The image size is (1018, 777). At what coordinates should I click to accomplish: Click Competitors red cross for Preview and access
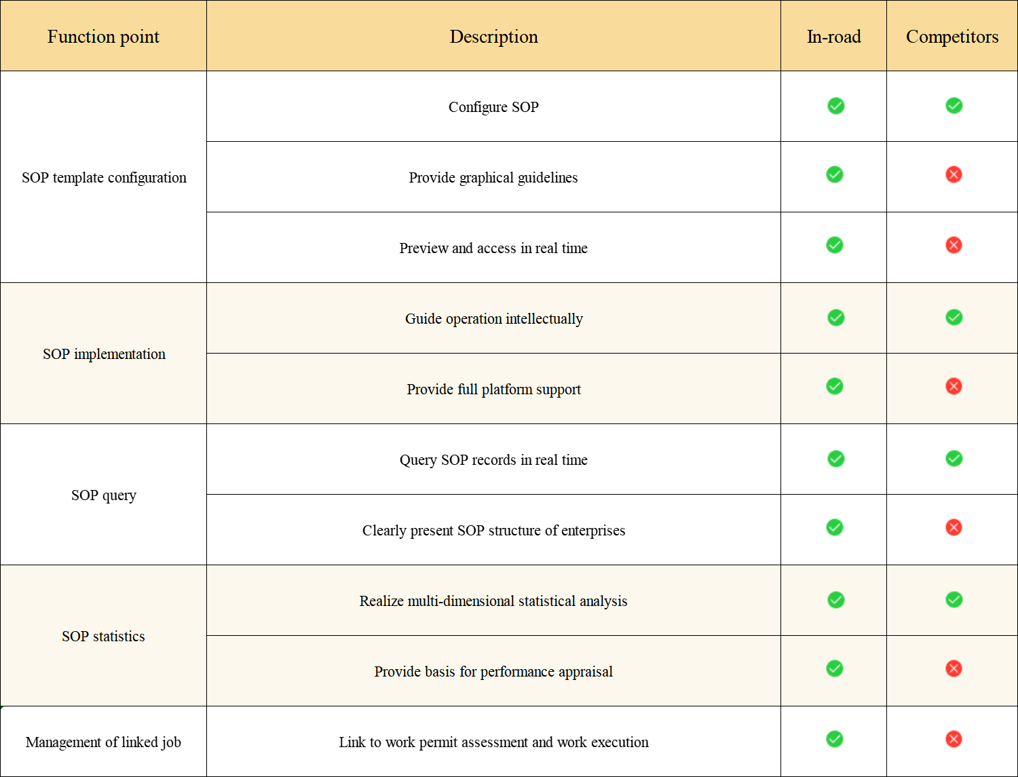[954, 245]
